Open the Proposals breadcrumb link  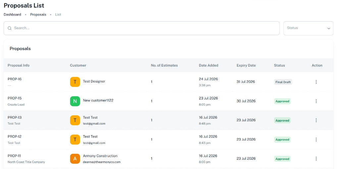point(38,15)
